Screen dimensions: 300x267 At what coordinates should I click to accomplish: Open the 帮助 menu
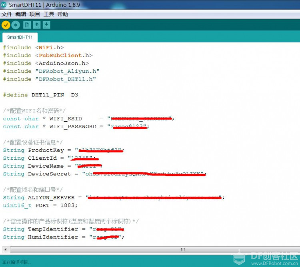[63, 14]
